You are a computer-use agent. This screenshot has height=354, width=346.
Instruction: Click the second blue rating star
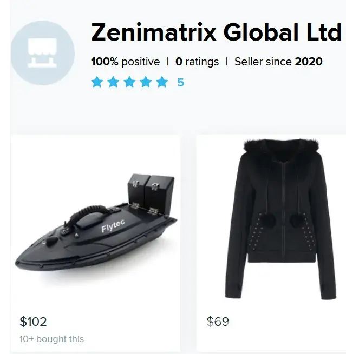(113, 82)
